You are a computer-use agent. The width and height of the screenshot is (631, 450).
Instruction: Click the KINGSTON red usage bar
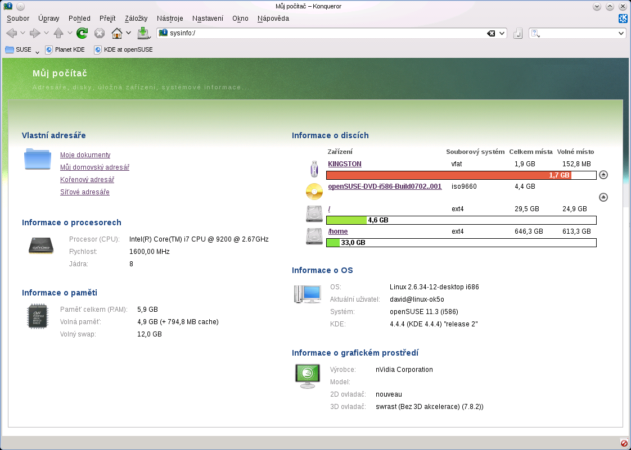pyautogui.click(x=461, y=175)
